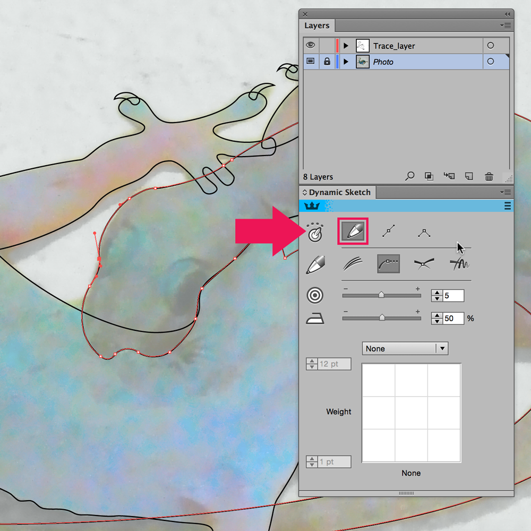Screen dimensions: 531x531
Task: Toggle the path extend option
Action: click(389, 264)
